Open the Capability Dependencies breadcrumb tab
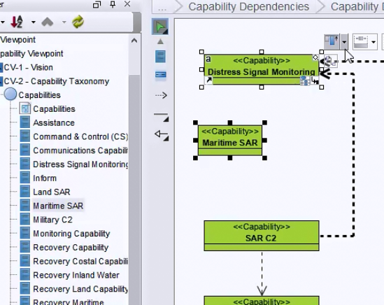 click(x=248, y=6)
